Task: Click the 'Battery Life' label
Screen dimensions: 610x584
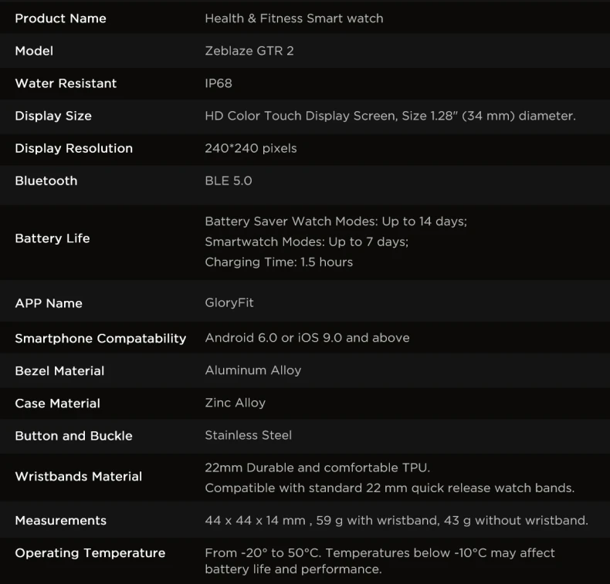Action: (x=53, y=238)
